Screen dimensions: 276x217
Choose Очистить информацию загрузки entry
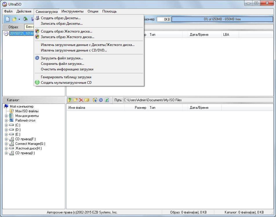pos(89,69)
